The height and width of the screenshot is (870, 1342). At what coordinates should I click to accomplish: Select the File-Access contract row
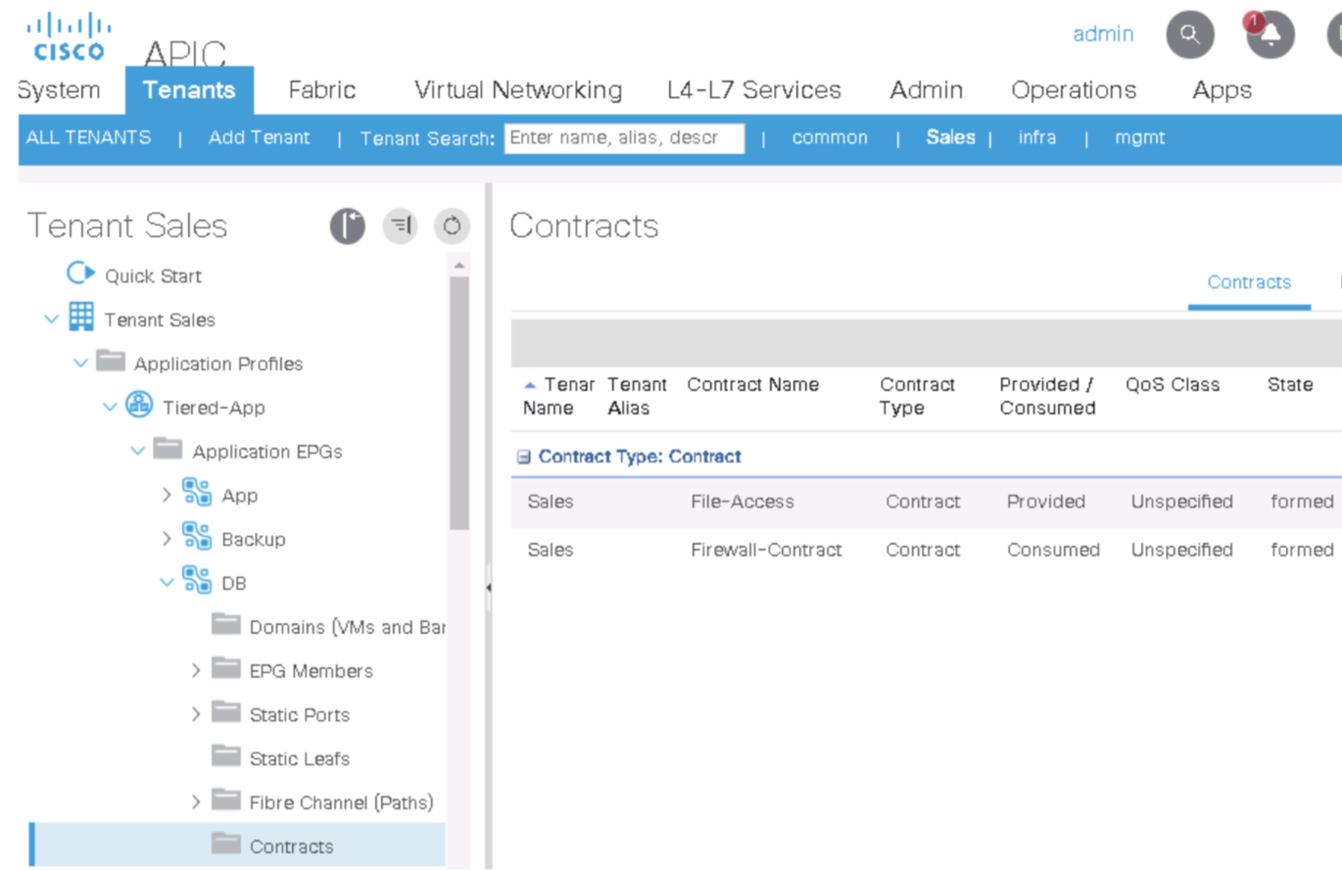pos(742,502)
